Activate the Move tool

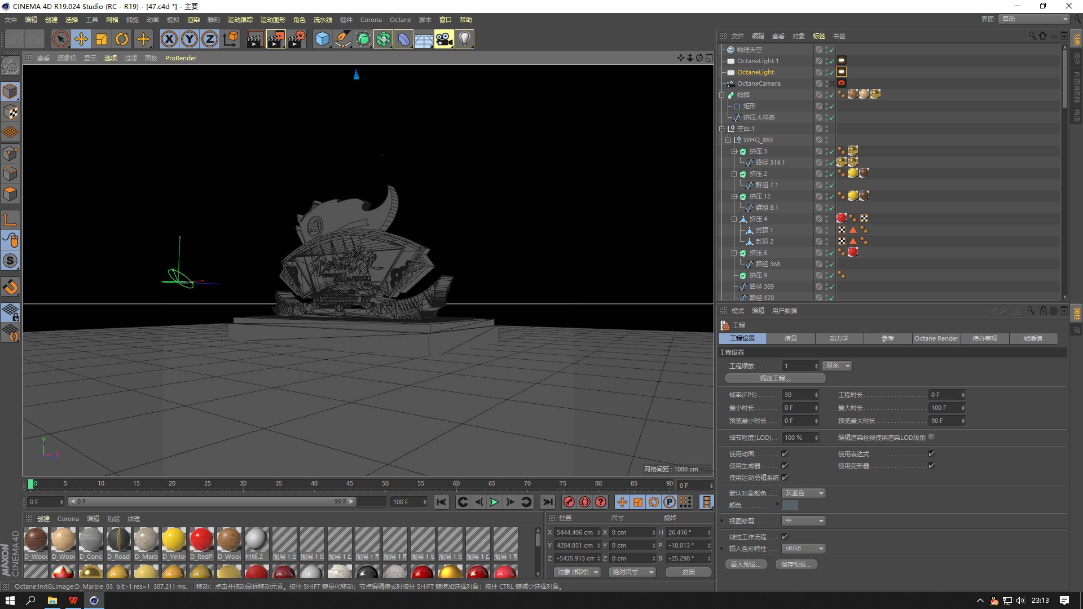pyautogui.click(x=81, y=39)
